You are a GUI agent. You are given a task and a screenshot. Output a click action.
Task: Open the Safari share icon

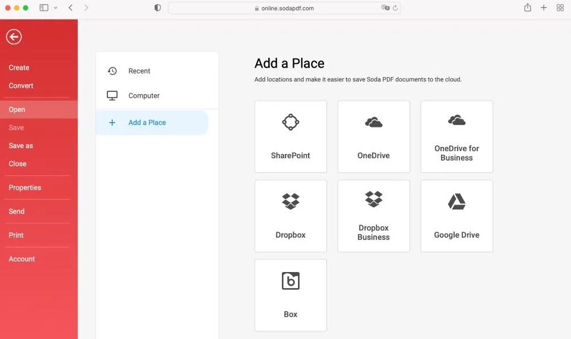528,8
